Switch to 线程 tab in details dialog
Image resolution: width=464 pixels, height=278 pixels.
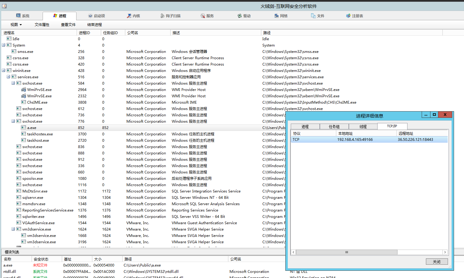[363, 127]
